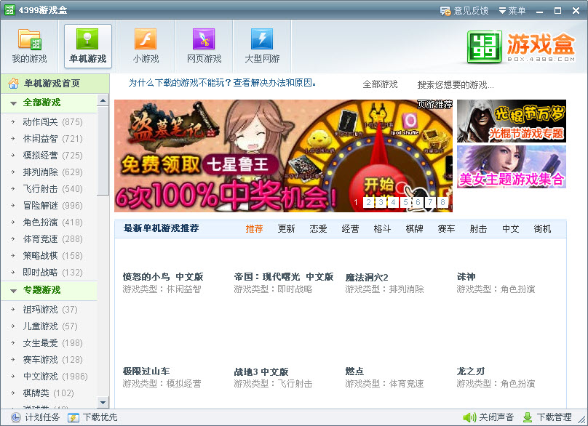The width and height of the screenshot is (588, 426).
Task: Click the 下载优先 lightning icon
Action: tap(73, 417)
